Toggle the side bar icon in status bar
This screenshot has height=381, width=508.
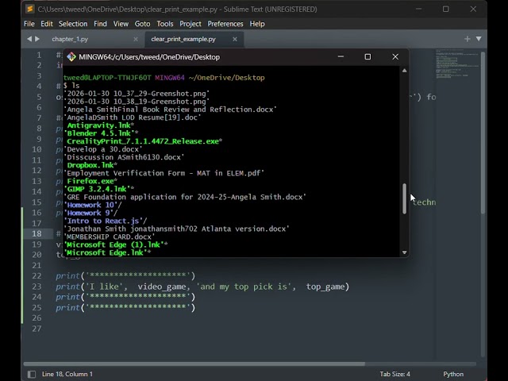point(32,374)
